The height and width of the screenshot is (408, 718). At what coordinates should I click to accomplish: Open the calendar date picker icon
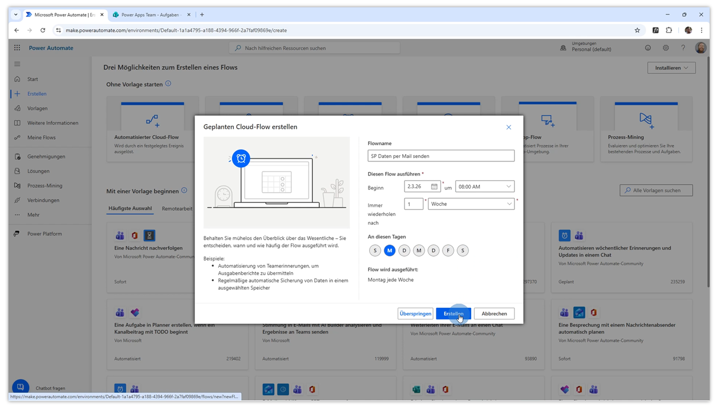[434, 187]
